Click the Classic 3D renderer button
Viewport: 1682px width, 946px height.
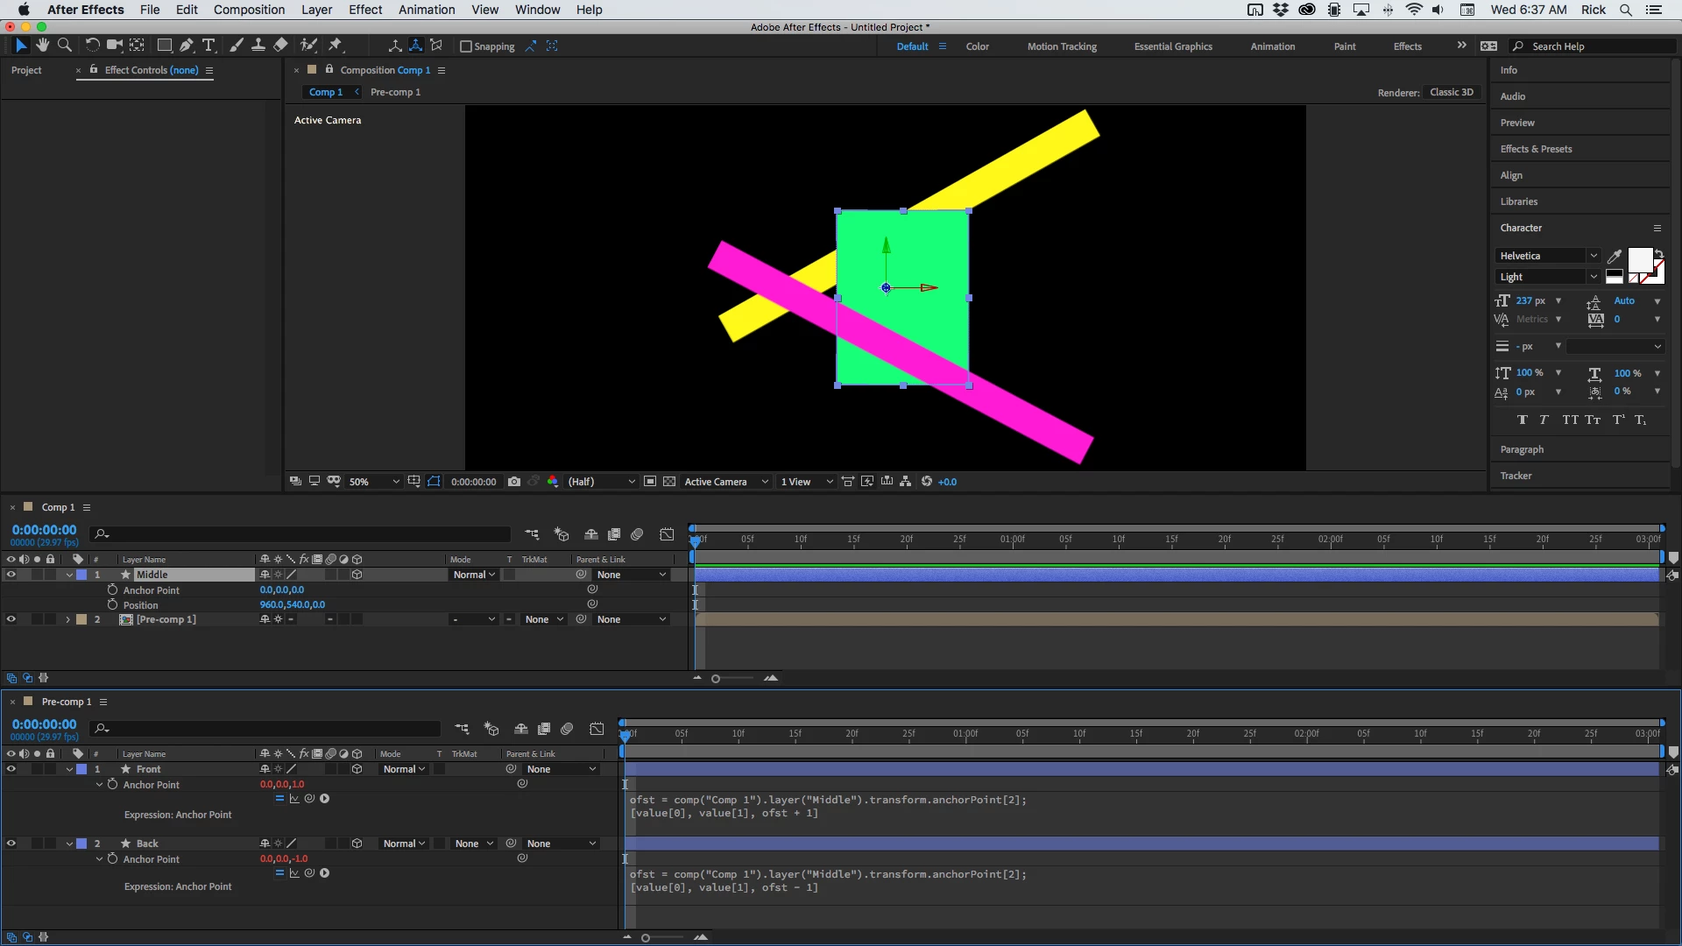pos(1451,92)
